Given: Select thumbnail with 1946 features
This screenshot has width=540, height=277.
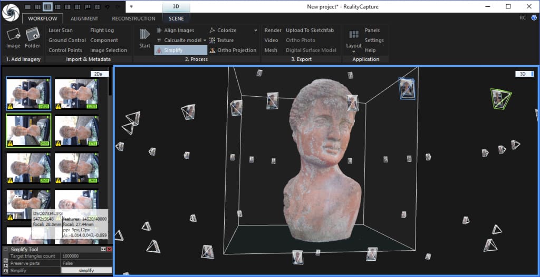Looking at the screenshot, I should [76, 168].
